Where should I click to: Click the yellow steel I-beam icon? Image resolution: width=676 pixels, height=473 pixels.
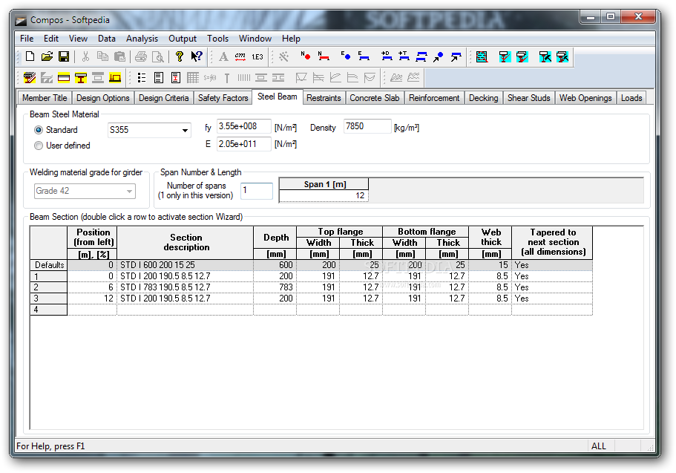click(x=81, y=78)
